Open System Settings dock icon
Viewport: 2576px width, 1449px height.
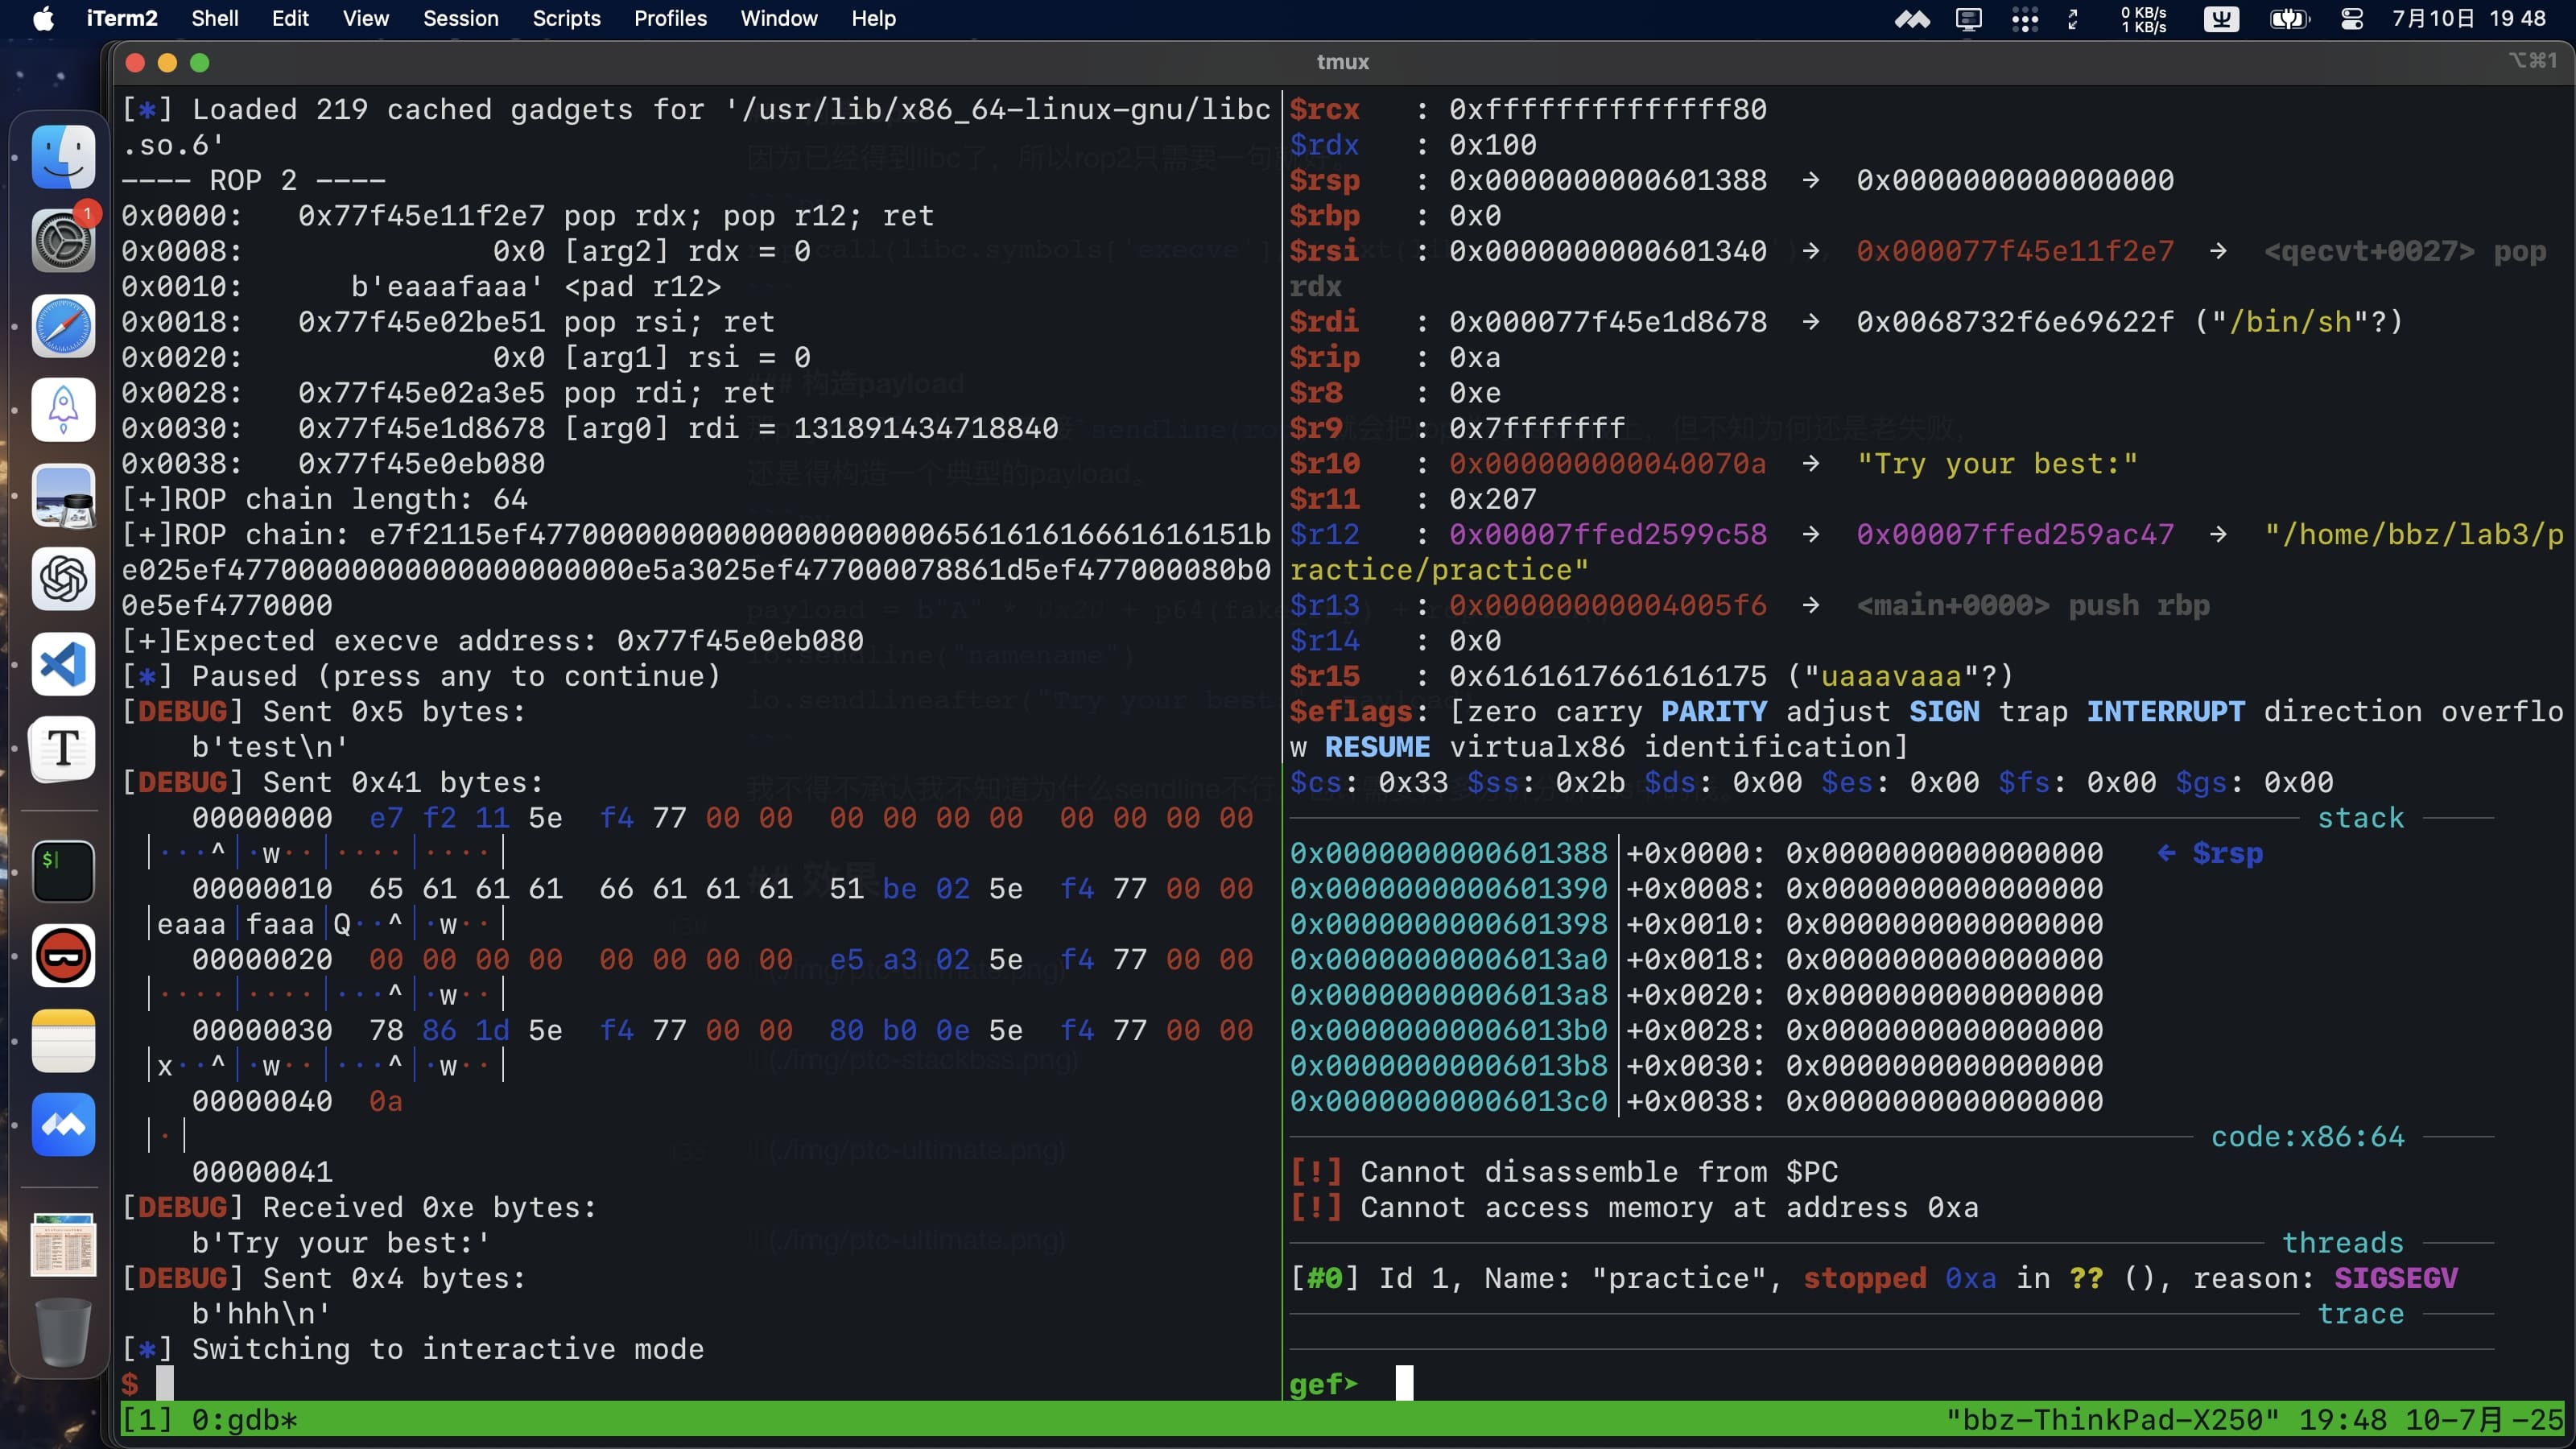coord(63,241)
